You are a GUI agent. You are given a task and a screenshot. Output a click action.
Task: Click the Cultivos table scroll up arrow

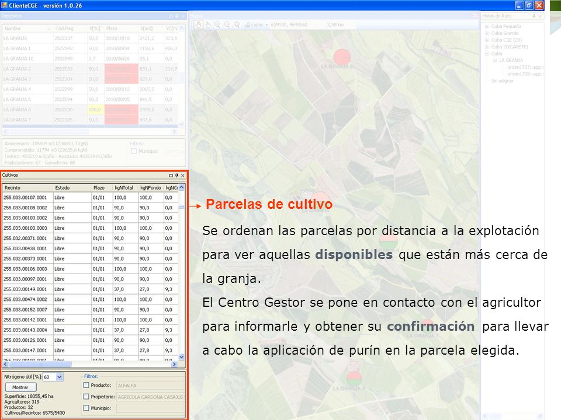tap(181, 187)
